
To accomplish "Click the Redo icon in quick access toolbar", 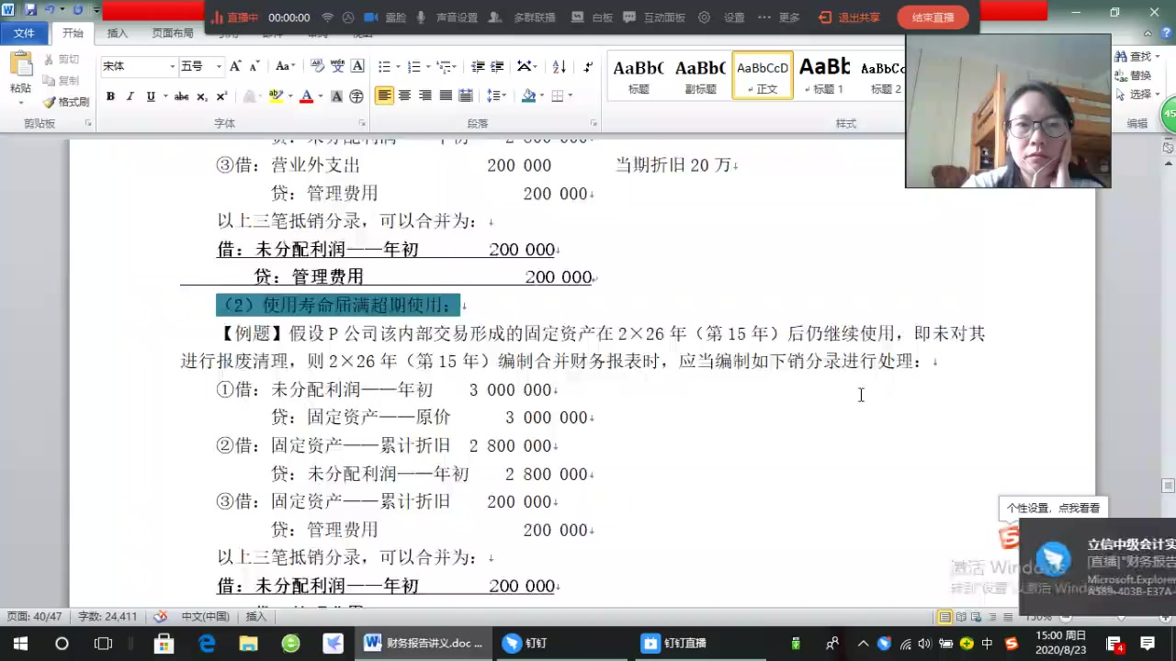I will 77,10.
